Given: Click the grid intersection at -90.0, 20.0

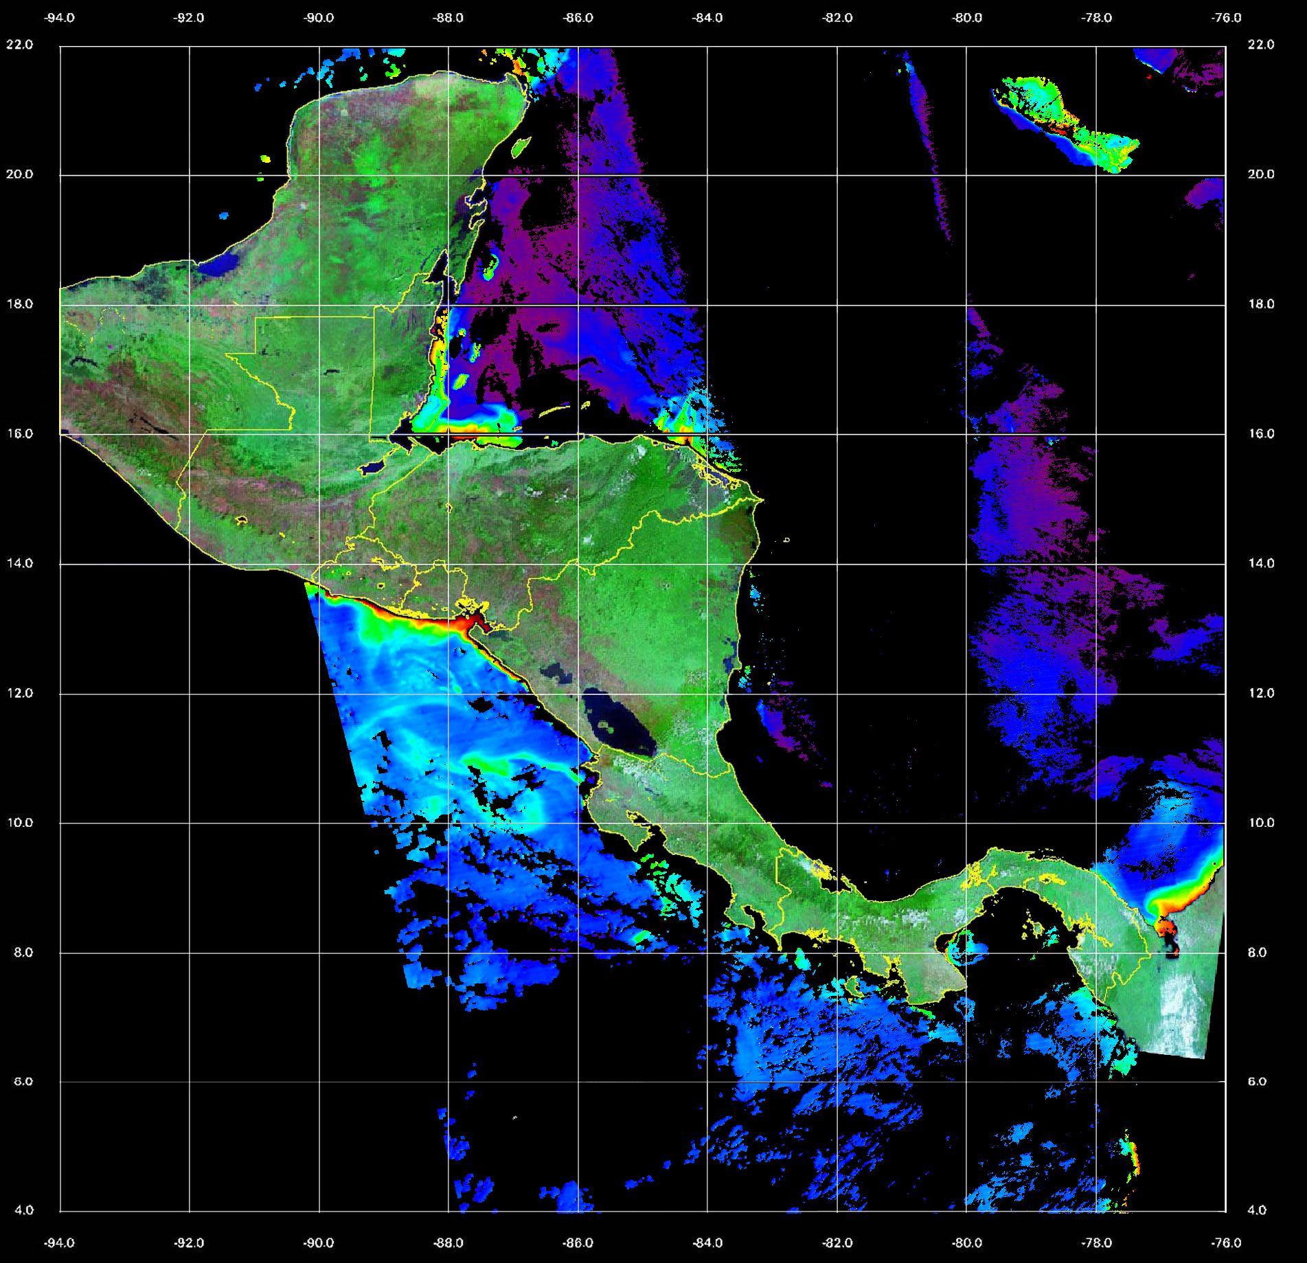Looking at the screenshot, I should click(319, 174).
